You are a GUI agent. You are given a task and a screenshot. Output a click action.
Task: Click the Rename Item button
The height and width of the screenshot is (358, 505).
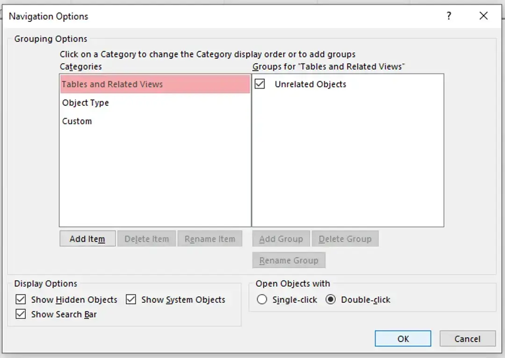210,239
